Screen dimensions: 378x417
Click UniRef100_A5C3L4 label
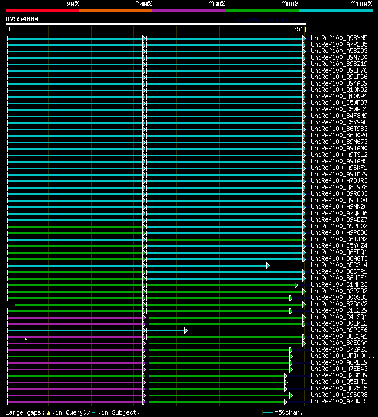click(x=339, y=265)
